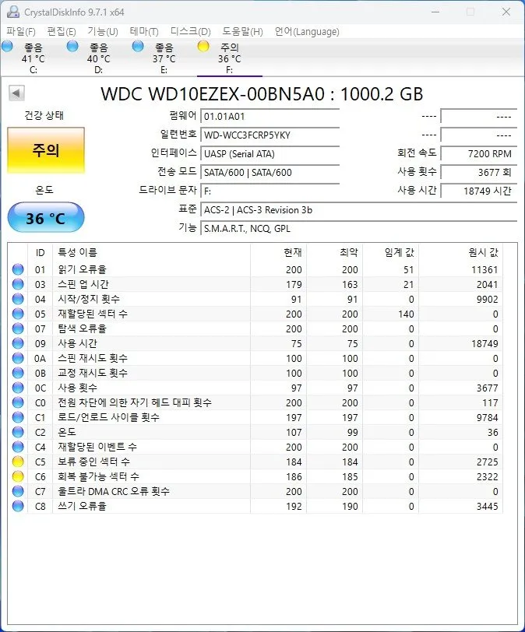Open the 파일(F) menu
This screenshot has width=525, height=632.
coord(21,31)
